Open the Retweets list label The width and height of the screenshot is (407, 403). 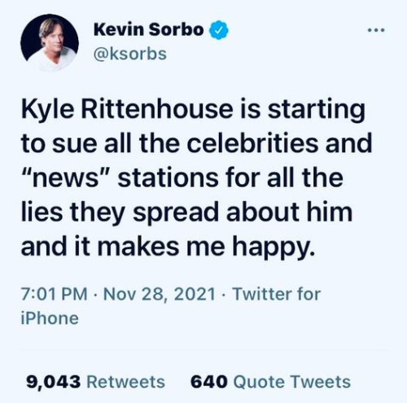click(x=125, y=382)
